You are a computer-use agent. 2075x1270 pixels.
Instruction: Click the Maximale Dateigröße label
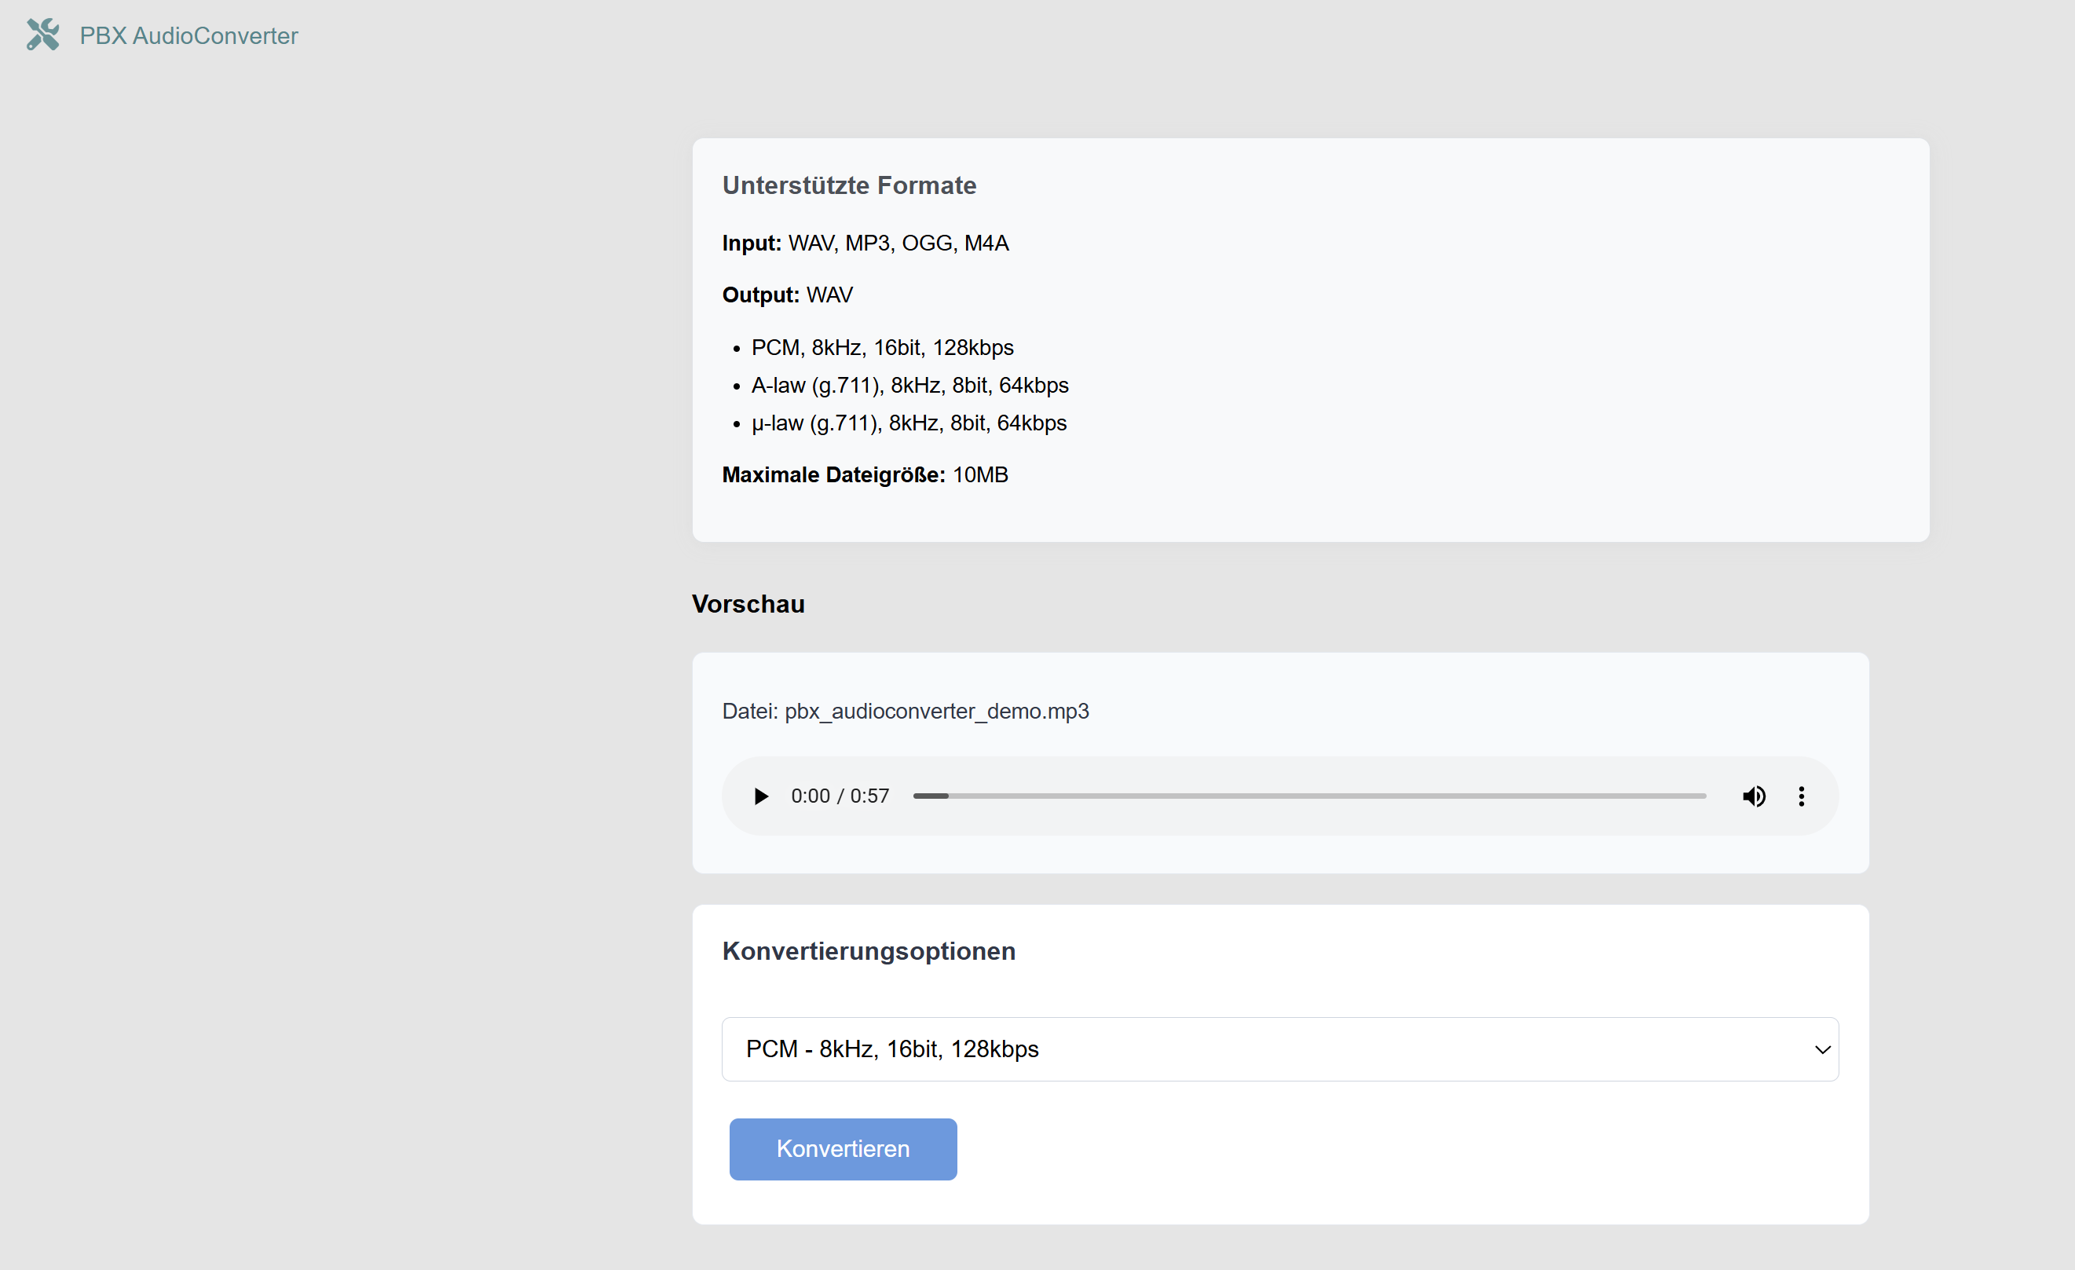click(833, 475)
